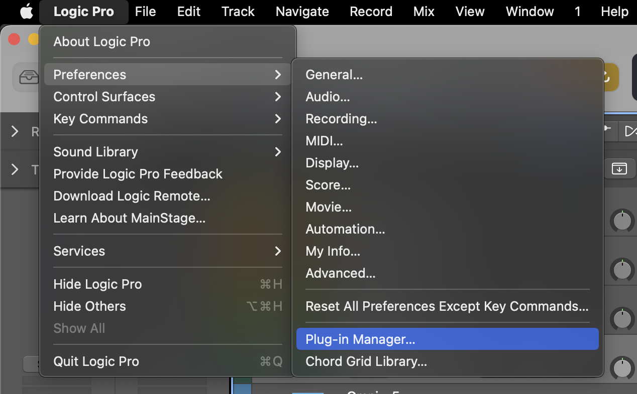This screenshot has width=637, height=394.
Task: Expand the Preferences submenu entry
Action: (167, 75)
